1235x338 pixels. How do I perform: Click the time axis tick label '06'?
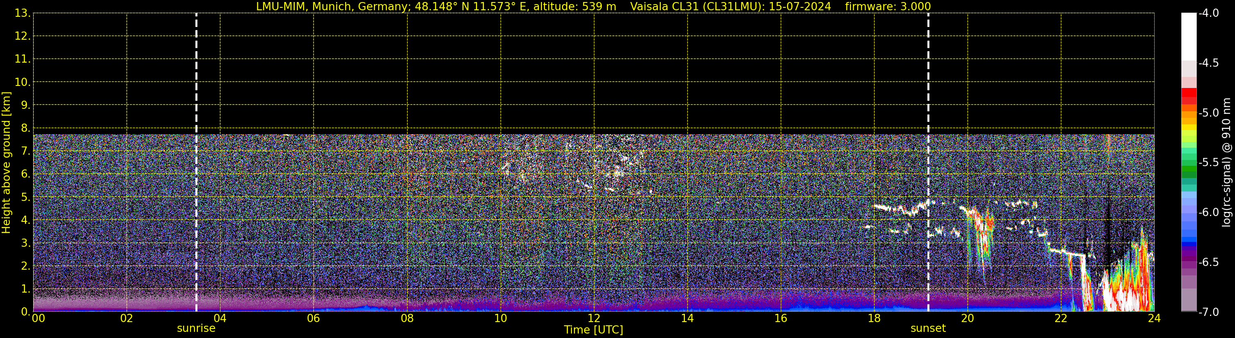pyautogui.click(x=313, y=318)
